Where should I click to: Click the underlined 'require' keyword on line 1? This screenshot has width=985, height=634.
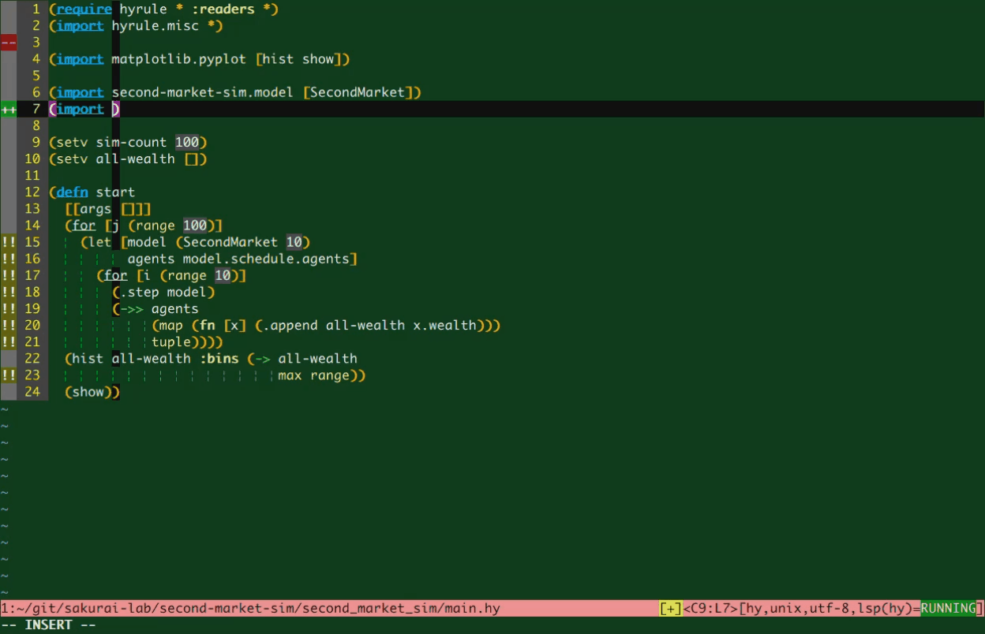coord(84,9)
